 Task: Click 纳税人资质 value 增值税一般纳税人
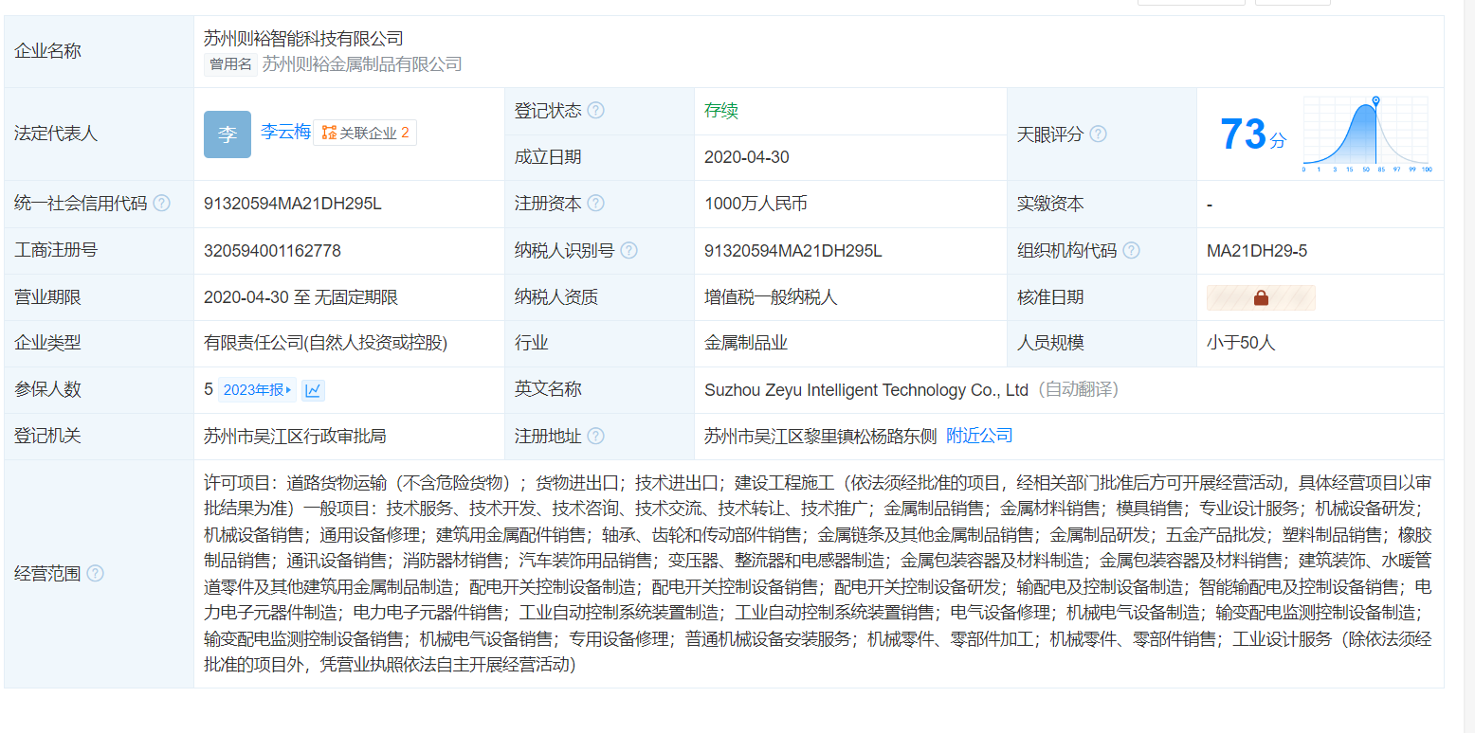771,297
